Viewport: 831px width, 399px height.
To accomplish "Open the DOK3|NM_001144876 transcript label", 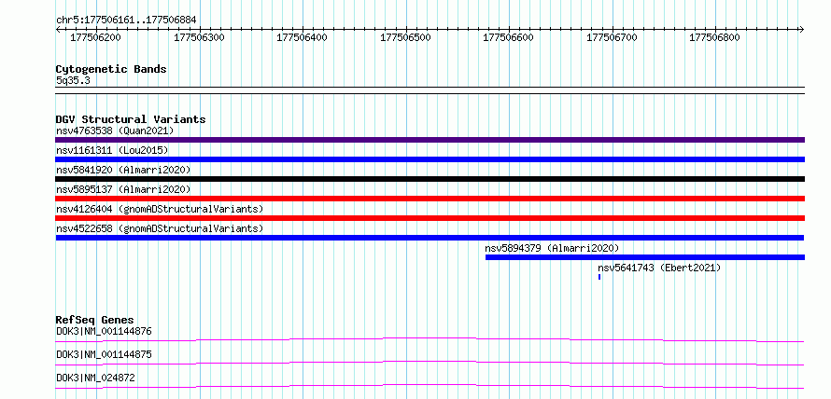I will click(104, 332).
